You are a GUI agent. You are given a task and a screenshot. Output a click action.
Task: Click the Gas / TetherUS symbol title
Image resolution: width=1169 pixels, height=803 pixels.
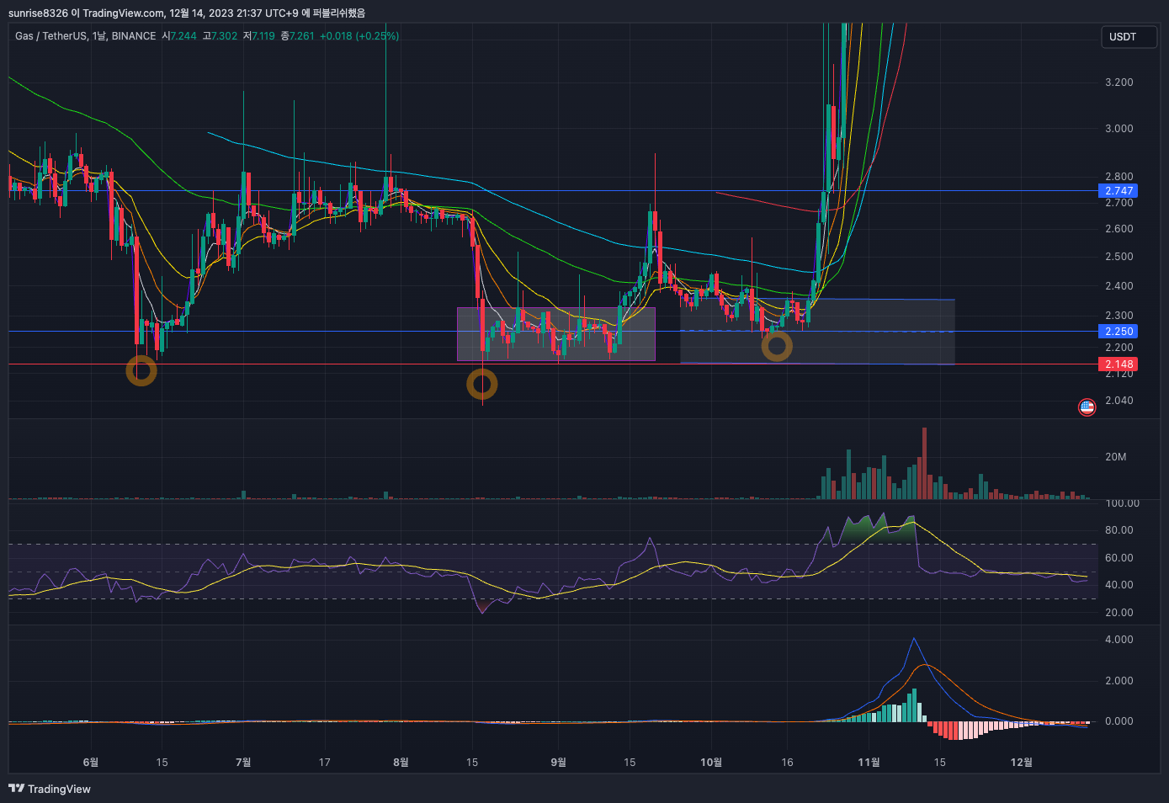[x=50, y=36]
